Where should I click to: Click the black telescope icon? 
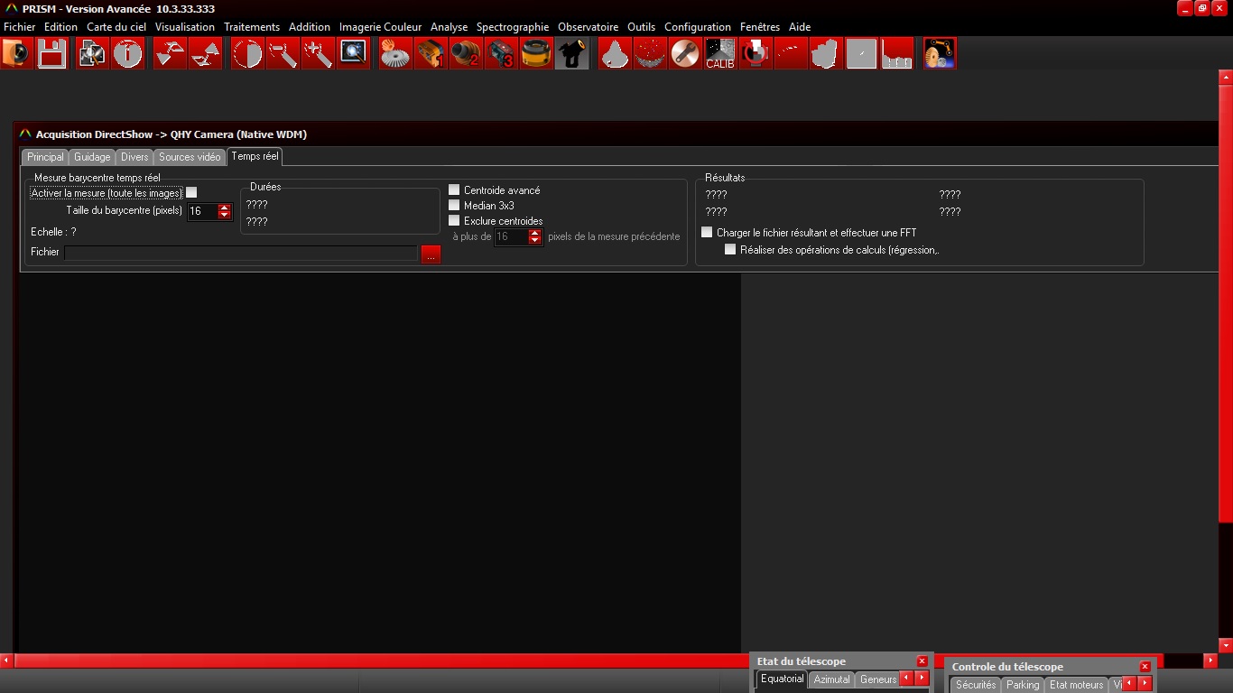click(x=571, y=54)
